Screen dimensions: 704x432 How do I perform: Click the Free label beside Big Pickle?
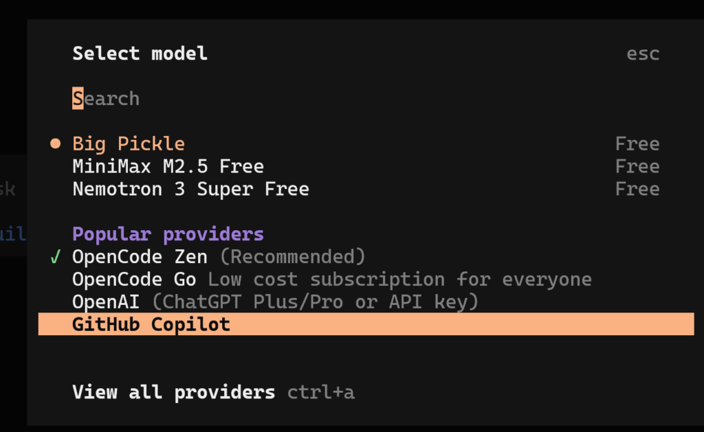(637, 143)
